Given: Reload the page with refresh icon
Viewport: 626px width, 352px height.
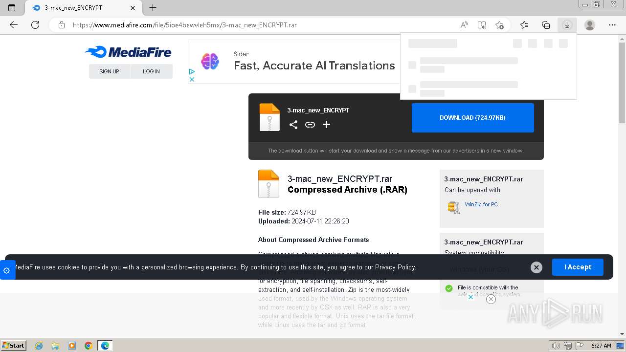Looking at the screenshot, I should (35, 25).
